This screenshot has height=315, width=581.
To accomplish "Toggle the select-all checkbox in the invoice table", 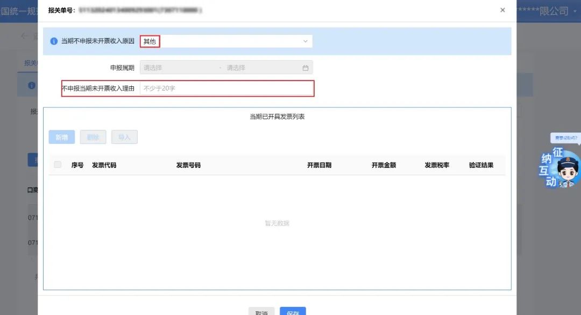I will tap(58, 164).
